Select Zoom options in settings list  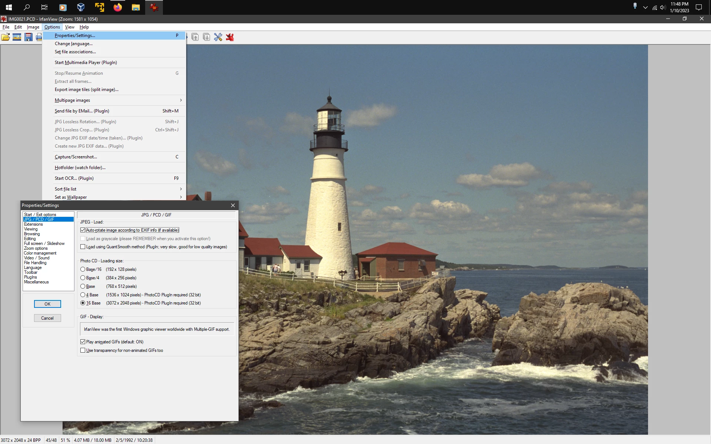(36, 248)
